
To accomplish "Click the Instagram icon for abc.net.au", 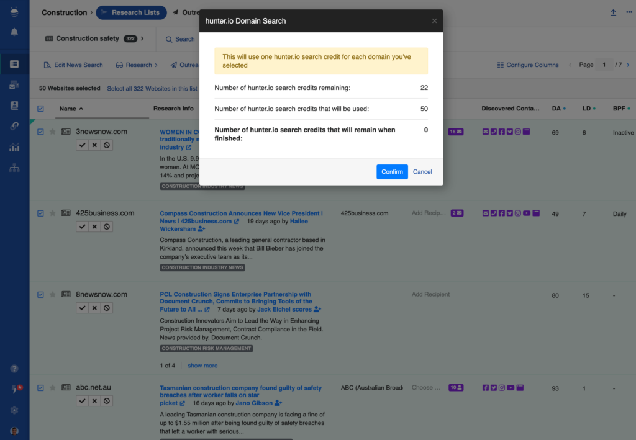I will pyautogui.click(x=502, y=388).
